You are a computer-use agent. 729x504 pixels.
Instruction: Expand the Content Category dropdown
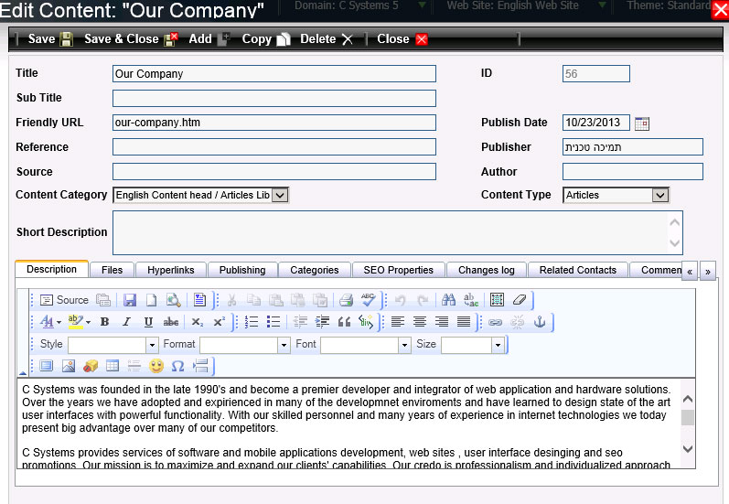[279, 195]
